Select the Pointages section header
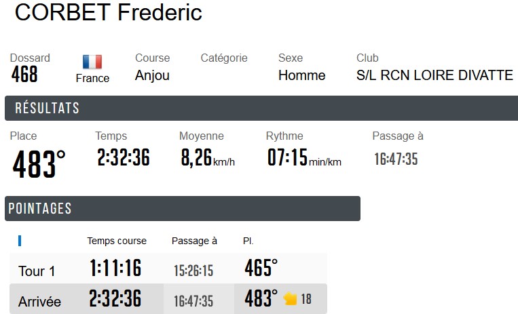The image size is (518, 314). [40, 209]
